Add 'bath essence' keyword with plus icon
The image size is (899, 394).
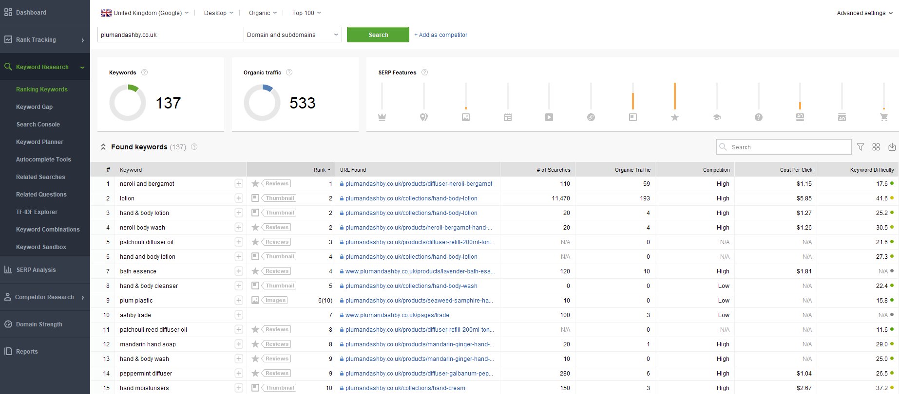pos(239,271)
